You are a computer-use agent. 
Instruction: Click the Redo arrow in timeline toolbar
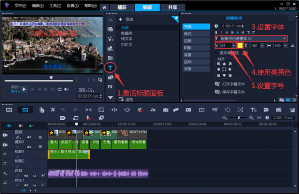[76, 110]
